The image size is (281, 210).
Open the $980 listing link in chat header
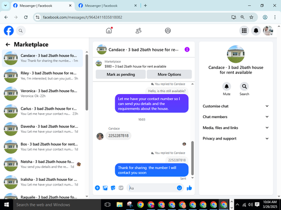pos(135,66)
